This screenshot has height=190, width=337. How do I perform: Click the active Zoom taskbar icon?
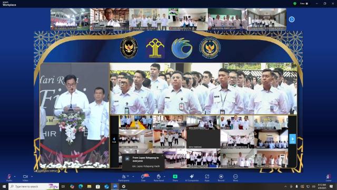tap(115, 186)
